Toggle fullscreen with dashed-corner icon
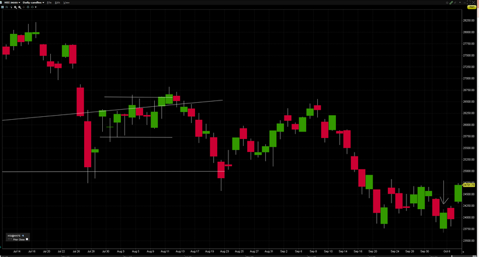This screenshot has height=257, width=479. pos(468,2)
